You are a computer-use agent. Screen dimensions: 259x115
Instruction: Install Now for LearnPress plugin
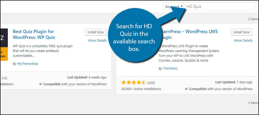point(242,32)
